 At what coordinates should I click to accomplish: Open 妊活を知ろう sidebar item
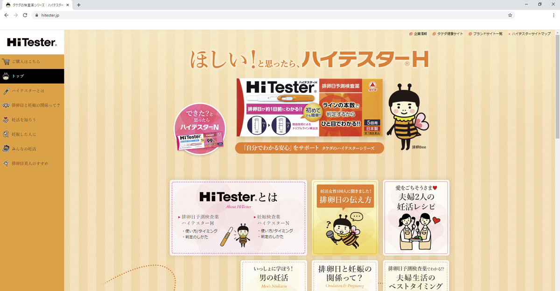32,120
